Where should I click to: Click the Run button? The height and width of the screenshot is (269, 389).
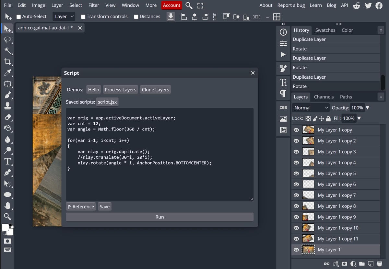coord(159,217)
